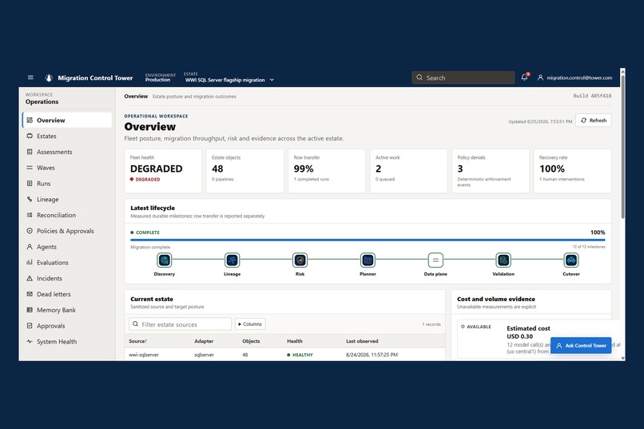Open the notifications bell
This screenshot has height=429, width=644.
click(524, 77)
